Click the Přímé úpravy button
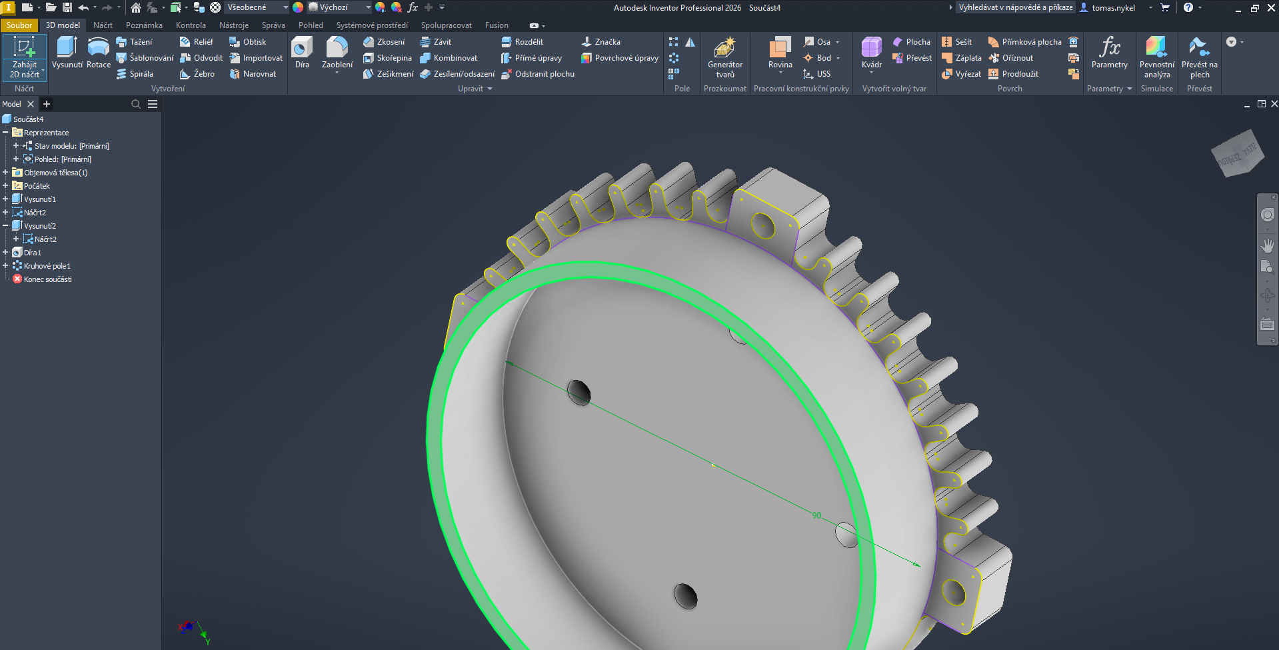Viewport: 1279px width, 650px height. pos(531,58)
